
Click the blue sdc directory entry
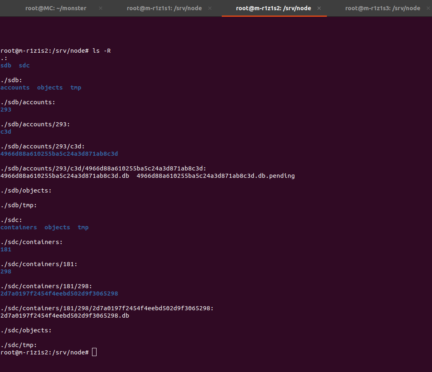coord(24,65)
